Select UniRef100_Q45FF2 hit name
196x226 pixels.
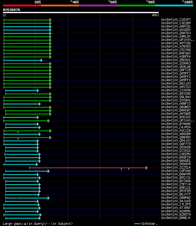tap(176, 73)
